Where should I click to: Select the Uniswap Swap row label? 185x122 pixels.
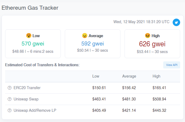click(26, 99)
